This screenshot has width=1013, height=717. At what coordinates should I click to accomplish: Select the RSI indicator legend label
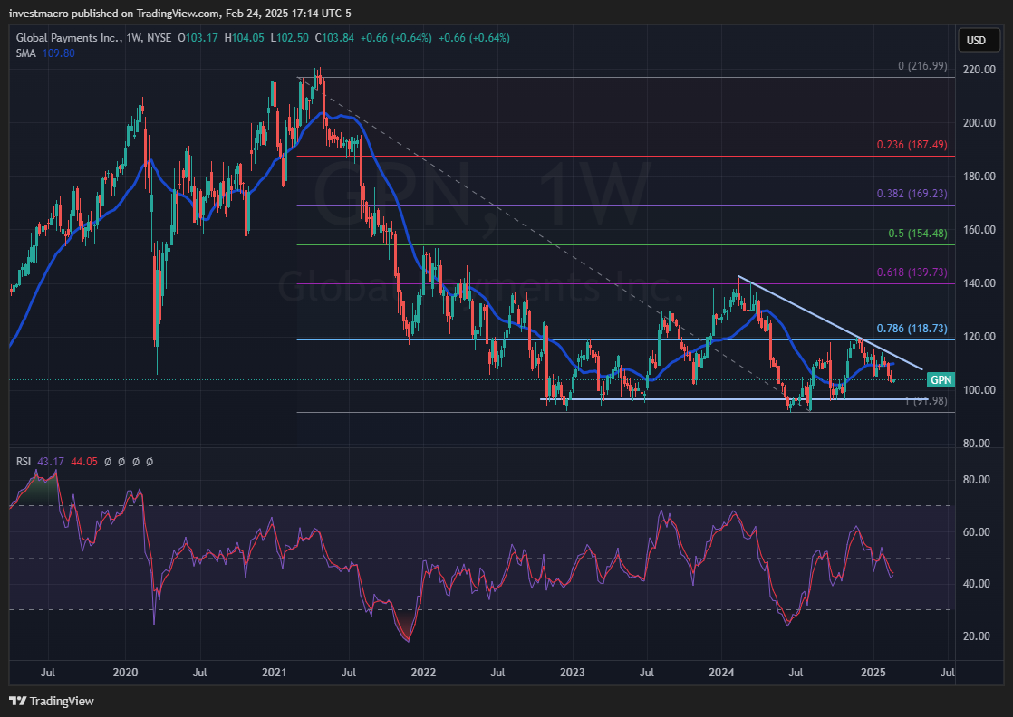point(24,462)
